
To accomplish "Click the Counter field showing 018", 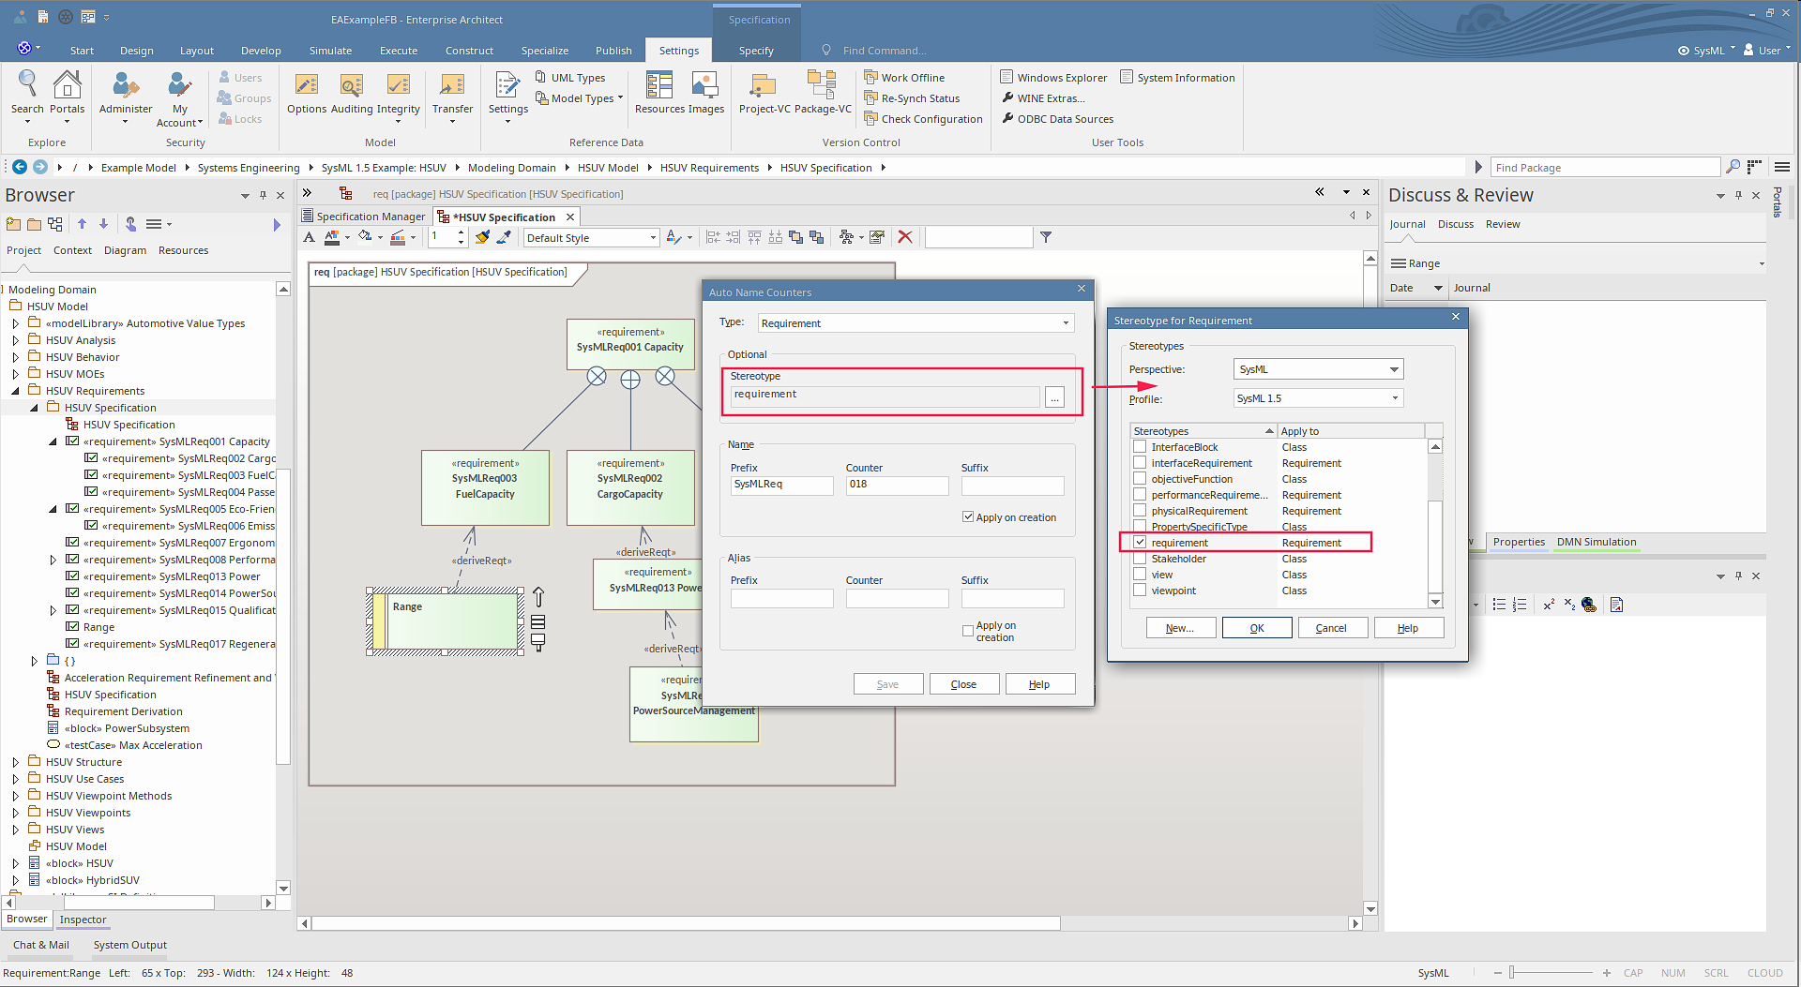I will click(x=896, y=485).
